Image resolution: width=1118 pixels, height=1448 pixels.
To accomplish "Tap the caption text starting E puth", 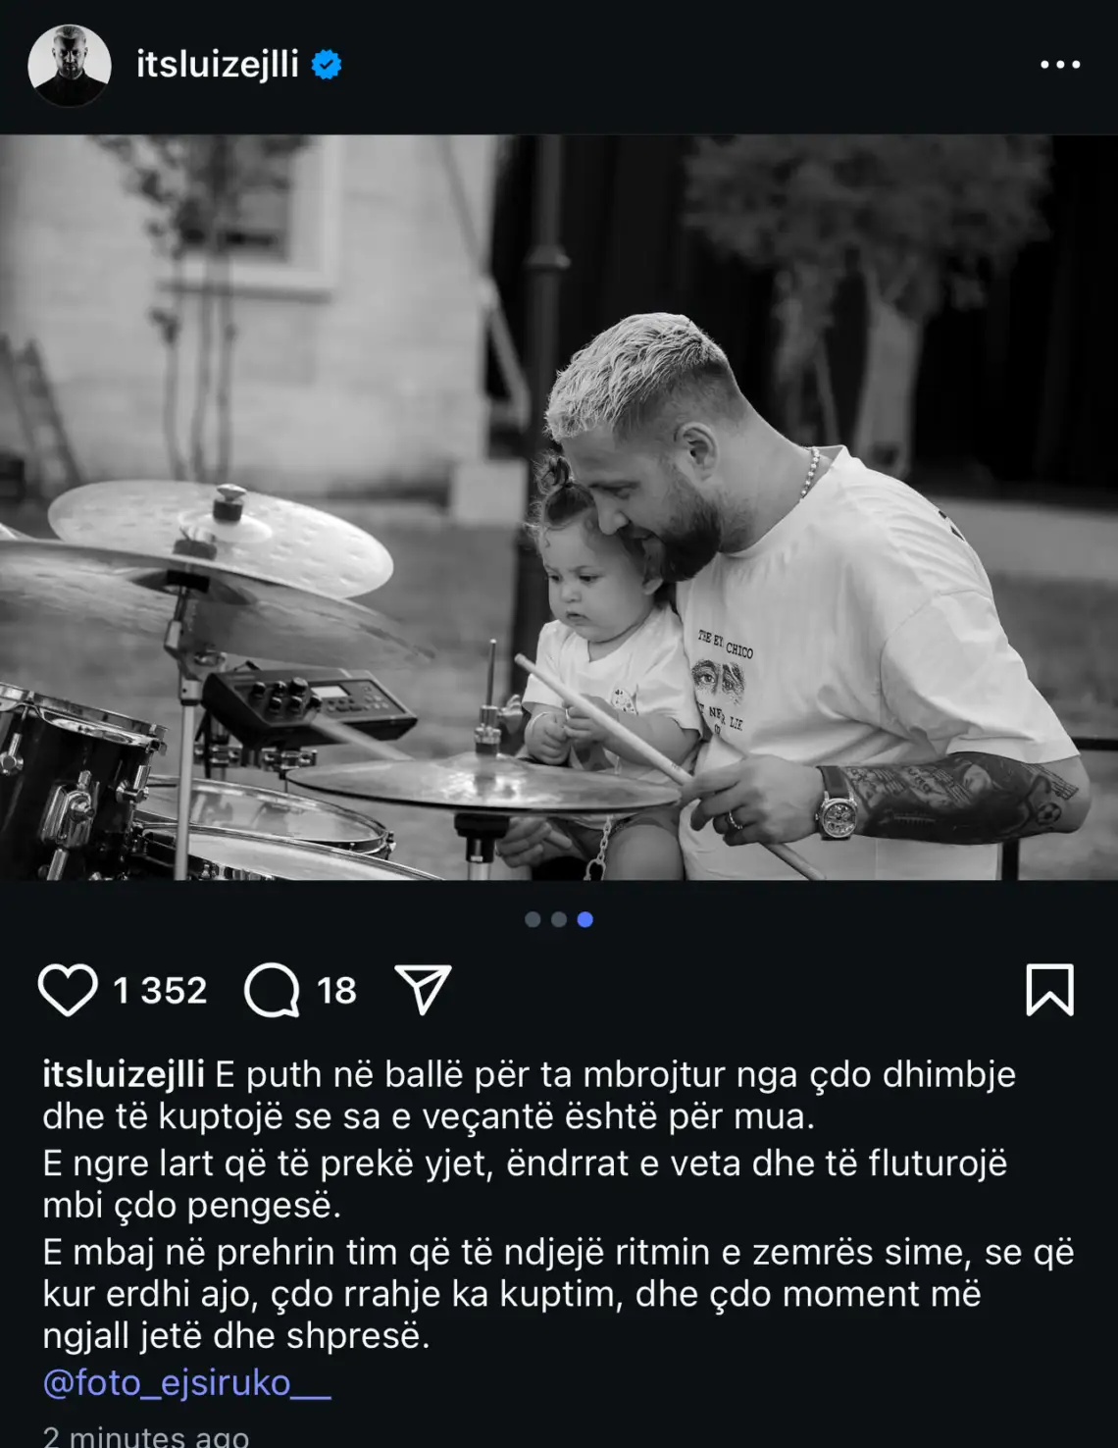I will pyautogui.click(x=559, y=1206).
